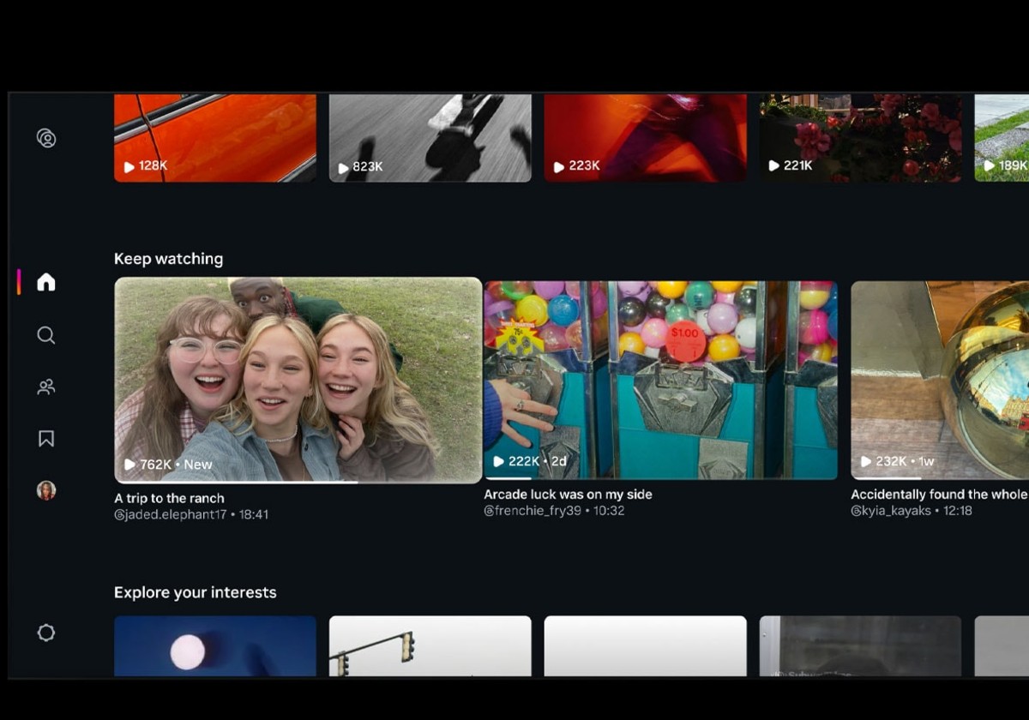The height and width of the screenshot is (720, 1029).
Task: Open Search from the sidebar
Action: [46, 335]
